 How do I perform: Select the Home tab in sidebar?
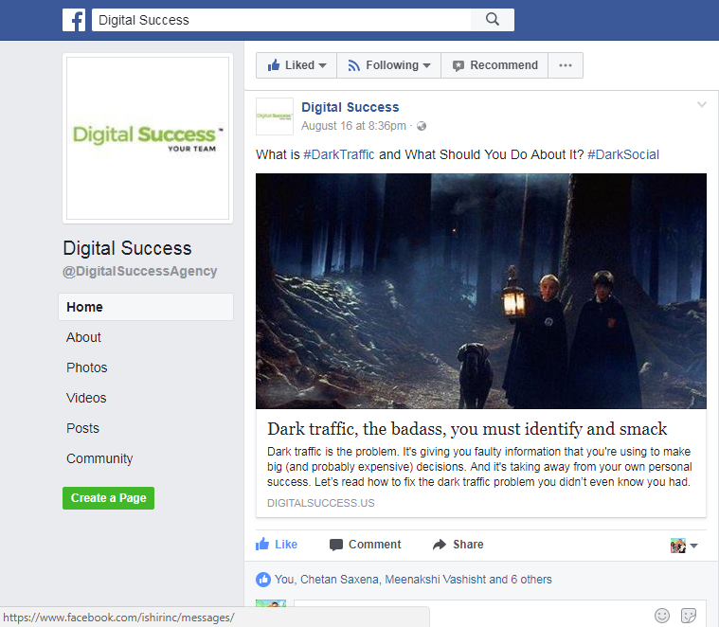tap(146, 307)
